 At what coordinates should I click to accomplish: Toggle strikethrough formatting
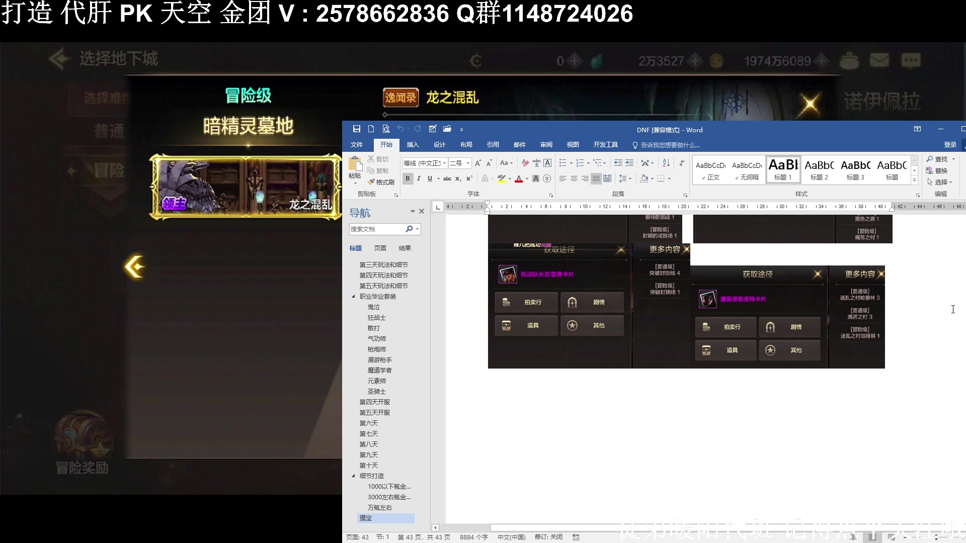click(x=447, y=178)
